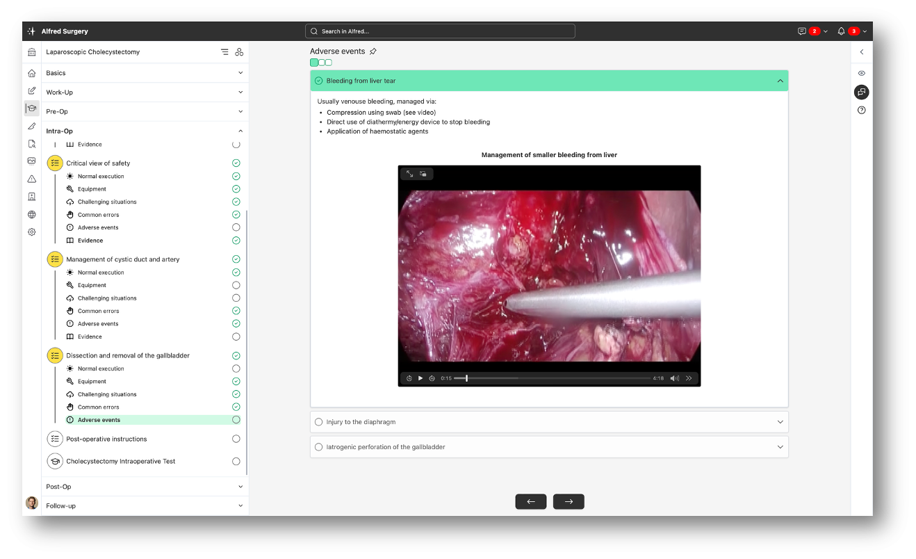Image resolution: width=916 pixels, height=559 pixels.
Task: Go to the previous page with the left arrow
Action: tap(531, 501)
